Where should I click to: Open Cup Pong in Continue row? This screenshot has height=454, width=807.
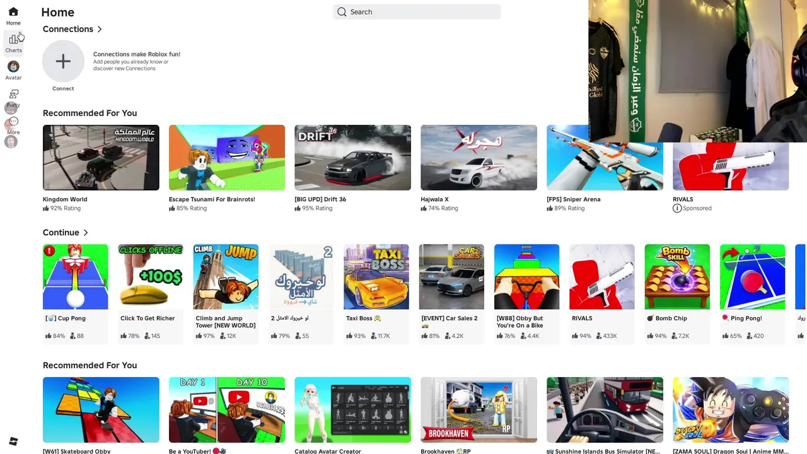pos(76,277)
